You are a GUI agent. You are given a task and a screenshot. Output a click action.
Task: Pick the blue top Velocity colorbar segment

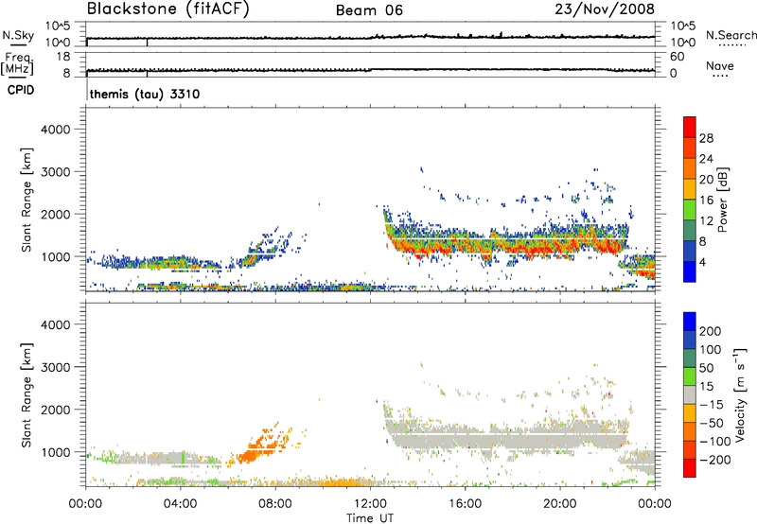point(690,322)
